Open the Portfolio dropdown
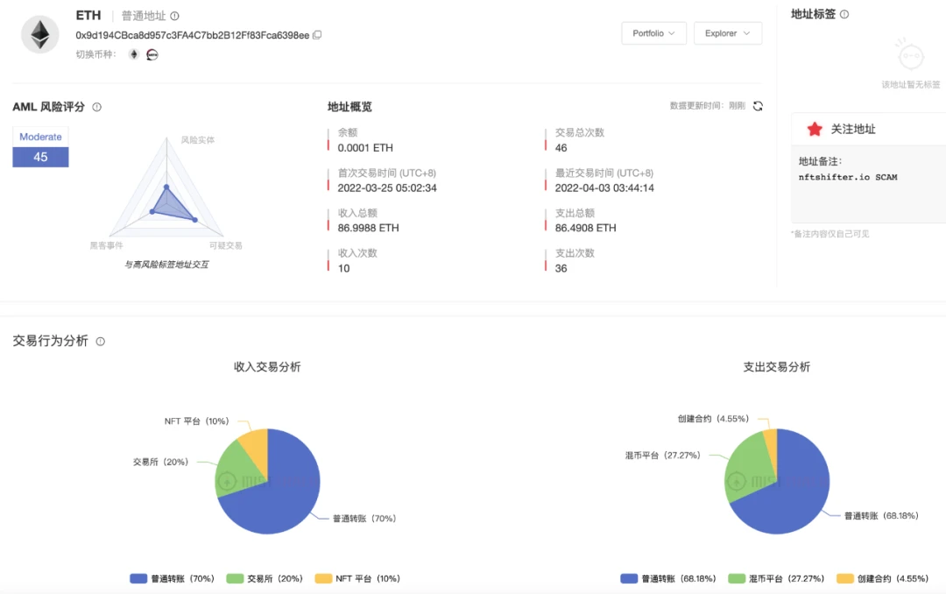Image resolution: width=946 pixels, height=594 pixels. (x=654, y=33)
